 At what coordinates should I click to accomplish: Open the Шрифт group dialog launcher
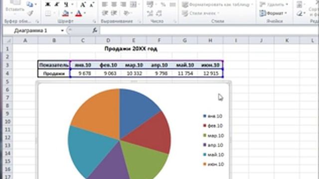tap(95, 21)
